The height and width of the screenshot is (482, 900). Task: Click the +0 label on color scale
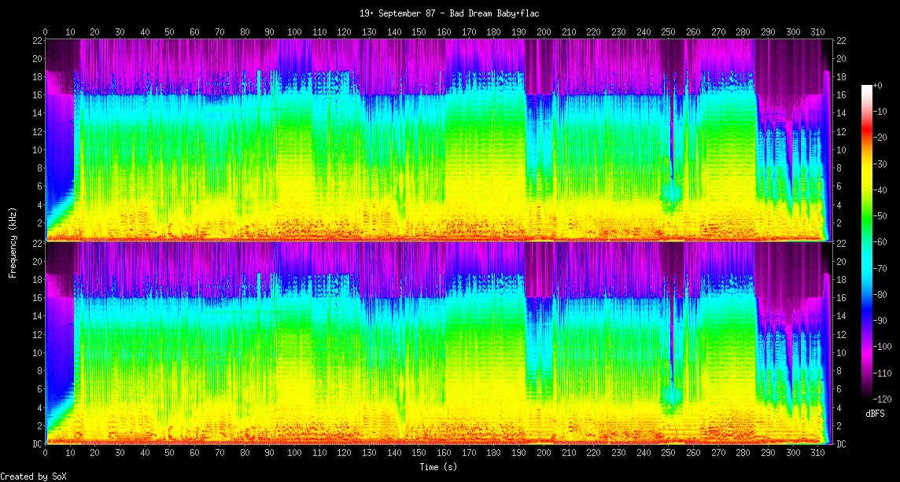[x=878, y=85]
